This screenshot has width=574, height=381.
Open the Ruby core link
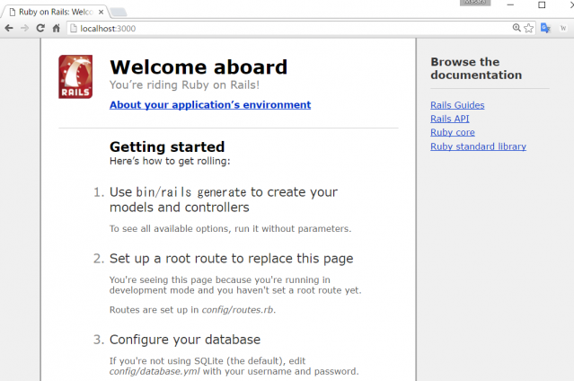(x=453, y=132)
